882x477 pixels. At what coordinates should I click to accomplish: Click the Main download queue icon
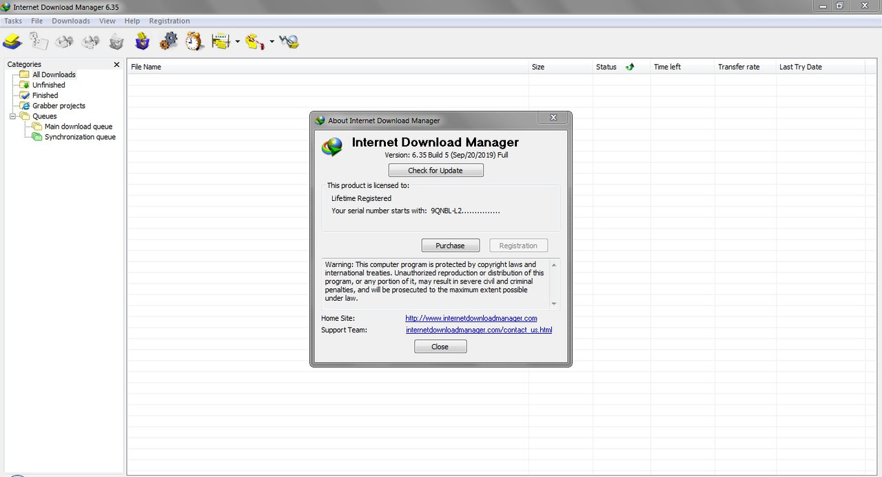[37, 127]
